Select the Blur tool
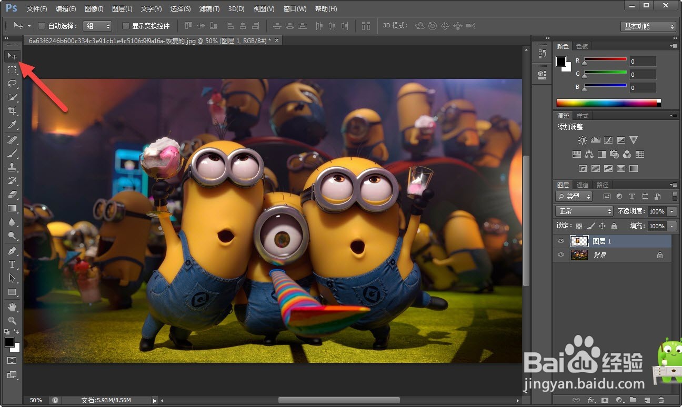This screenshot has height=407, width=682. point(12,222)
